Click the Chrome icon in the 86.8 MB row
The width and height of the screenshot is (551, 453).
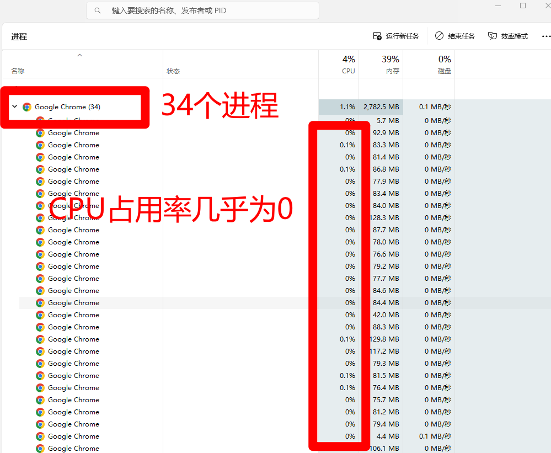pyautogui.click(x=40, y=169)
